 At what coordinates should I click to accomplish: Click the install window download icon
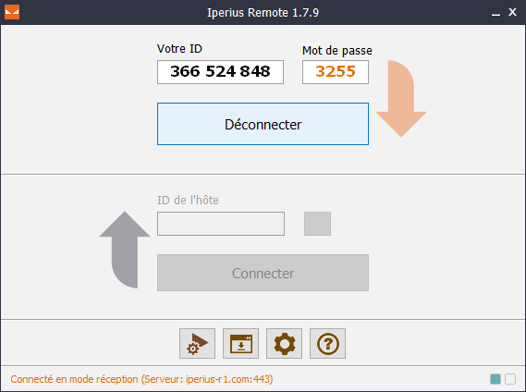click(x=240, y=343)
